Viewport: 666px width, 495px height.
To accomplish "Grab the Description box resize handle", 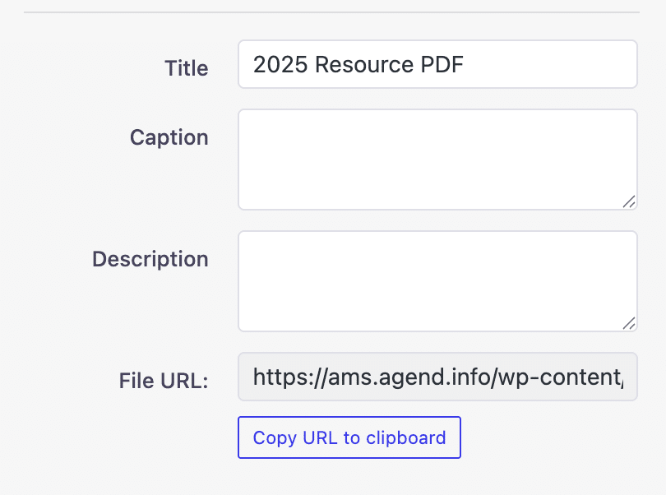I will click(628, 322).
